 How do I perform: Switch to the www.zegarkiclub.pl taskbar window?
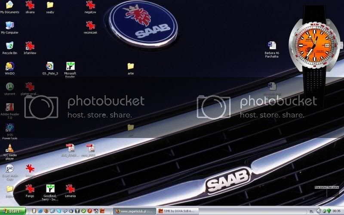point(135,211)
